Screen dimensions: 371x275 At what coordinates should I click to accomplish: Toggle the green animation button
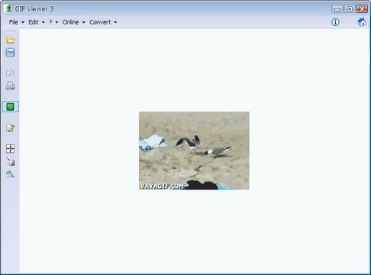pos(11,107)
